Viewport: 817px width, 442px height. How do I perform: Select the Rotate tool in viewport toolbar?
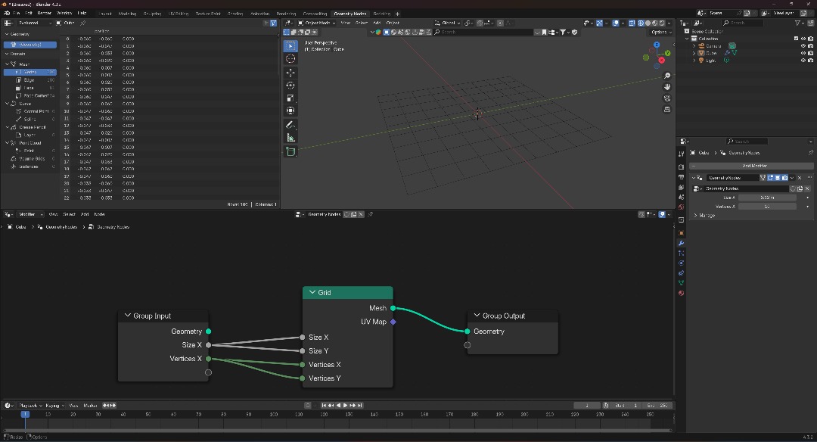click(x=290, y=86)
